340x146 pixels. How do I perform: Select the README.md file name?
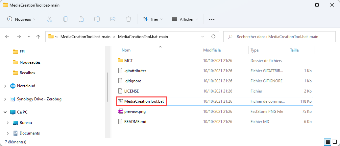pos(135,122)
